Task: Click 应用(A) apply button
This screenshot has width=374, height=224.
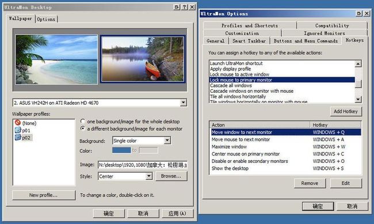Action: coord(177,213)
